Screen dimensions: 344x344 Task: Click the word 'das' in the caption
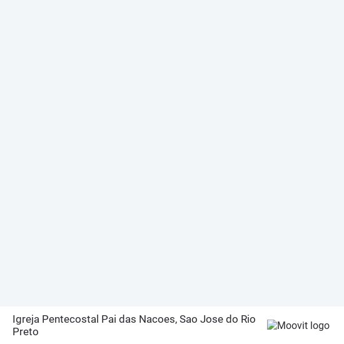pos(128,319)
